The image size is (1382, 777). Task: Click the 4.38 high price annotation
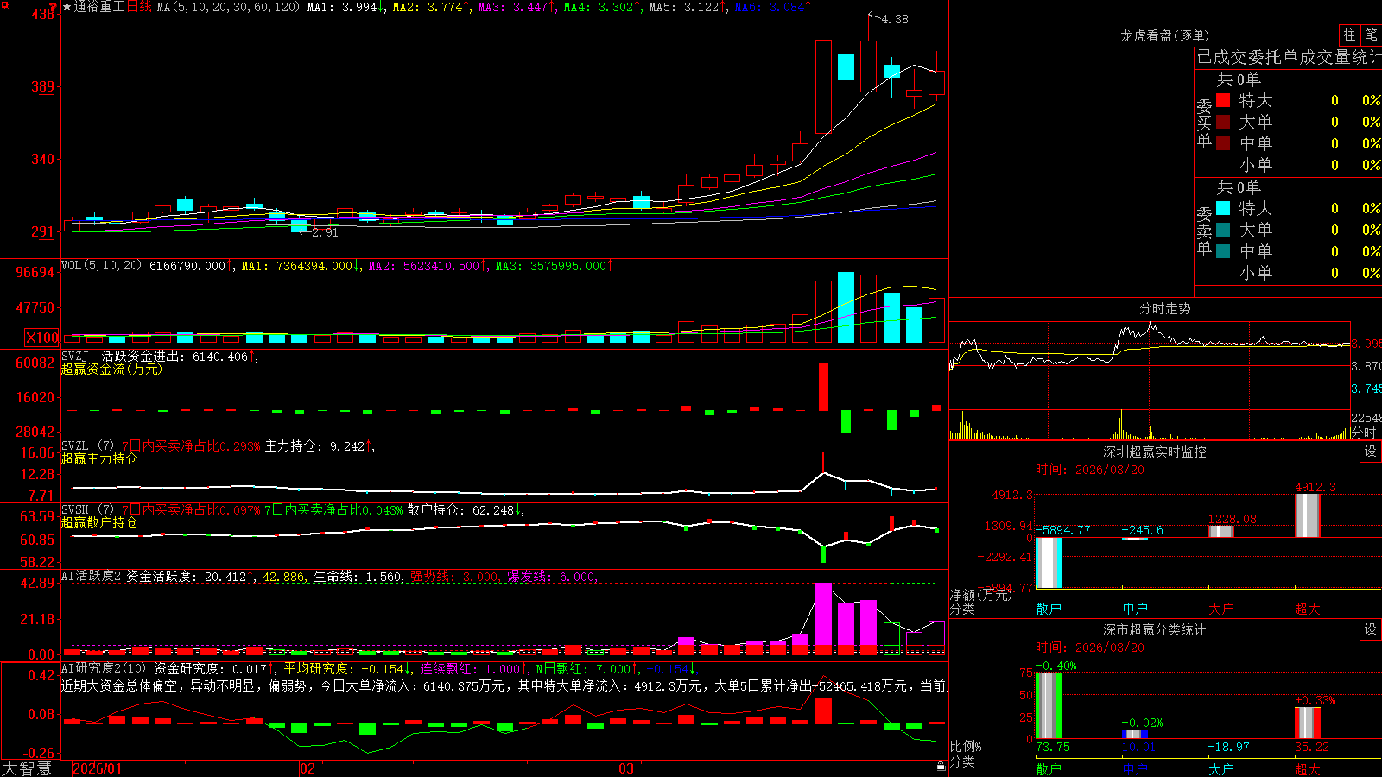pyautogui.click(x=895, y=19)
